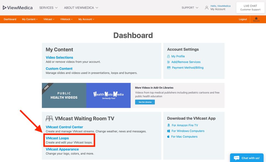266x162 pixels.
Task: Open For Mac Computers download link
Action: tap(184, 136)
